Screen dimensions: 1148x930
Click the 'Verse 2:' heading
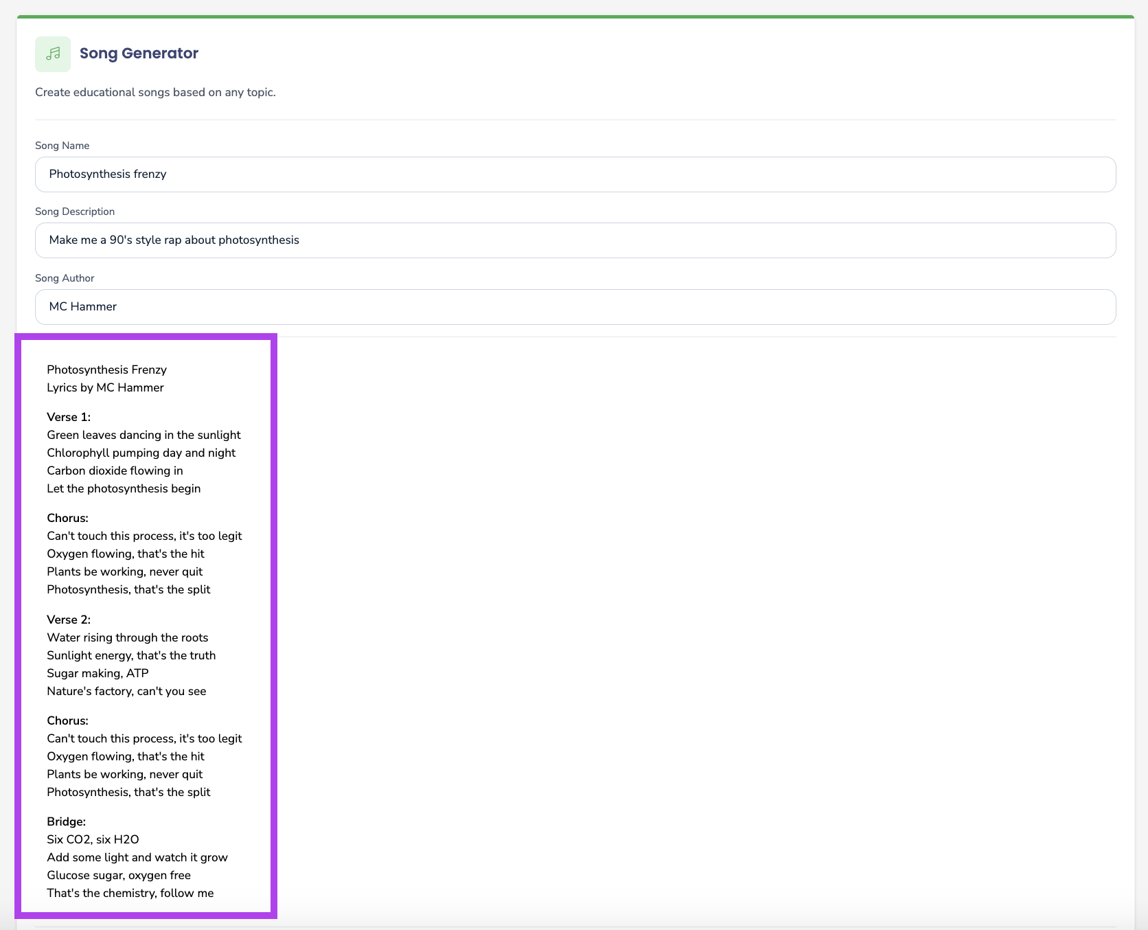click(x=69, y=620)
